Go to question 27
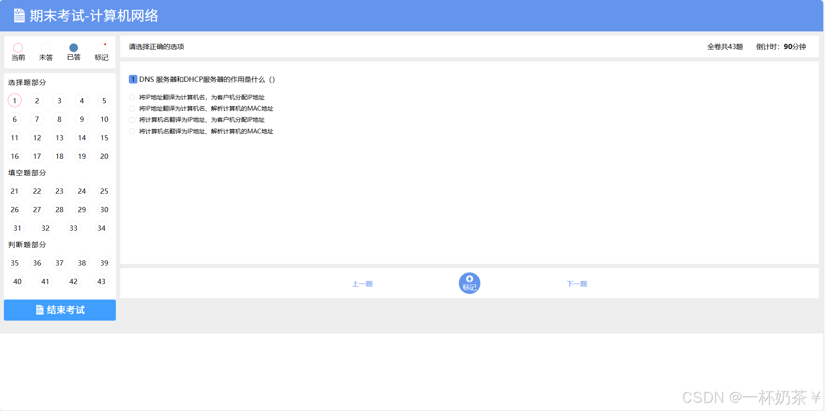This screenshot has width=825, height=411. click(37, 210)
